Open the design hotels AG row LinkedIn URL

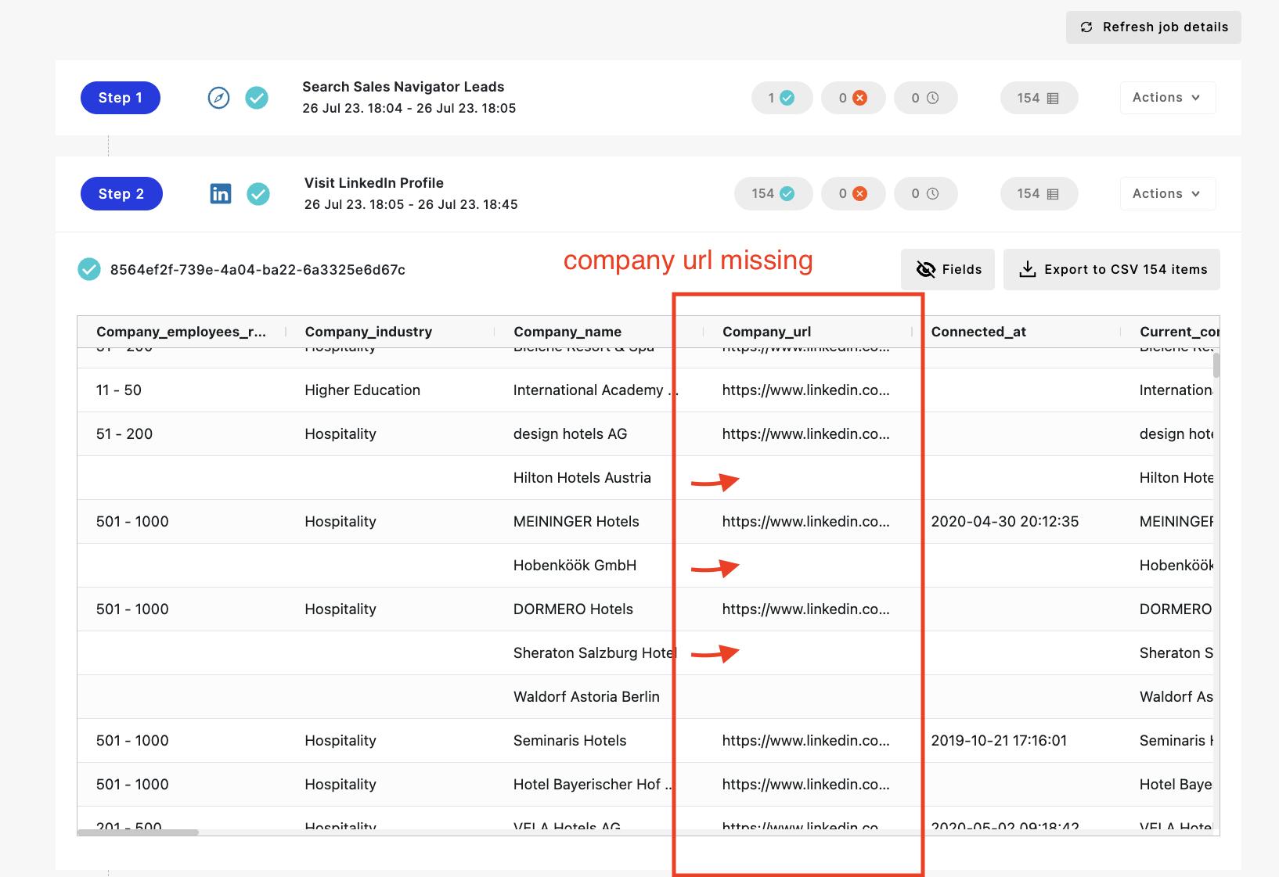point(805,434)
